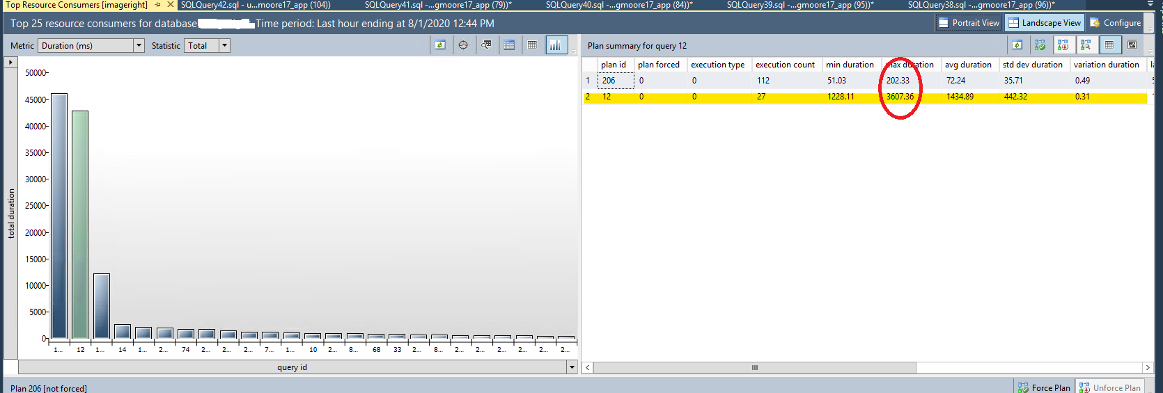Sort by std dev duration column header

coord(1034,65)
